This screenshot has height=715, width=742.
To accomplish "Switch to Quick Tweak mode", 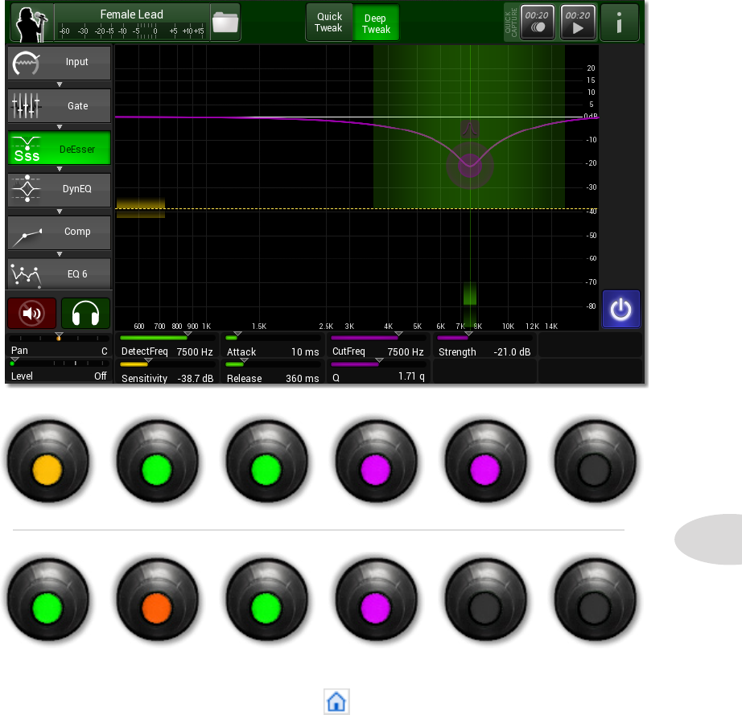I will (329, 23).
